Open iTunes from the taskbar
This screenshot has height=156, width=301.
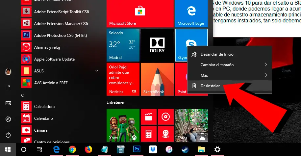coord(169,149)
